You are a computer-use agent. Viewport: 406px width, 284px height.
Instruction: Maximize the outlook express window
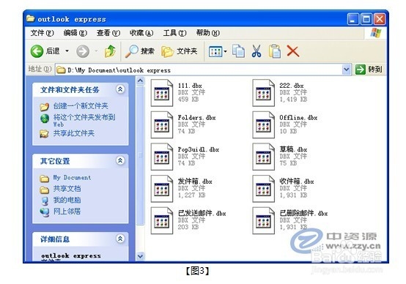point(366,19)
